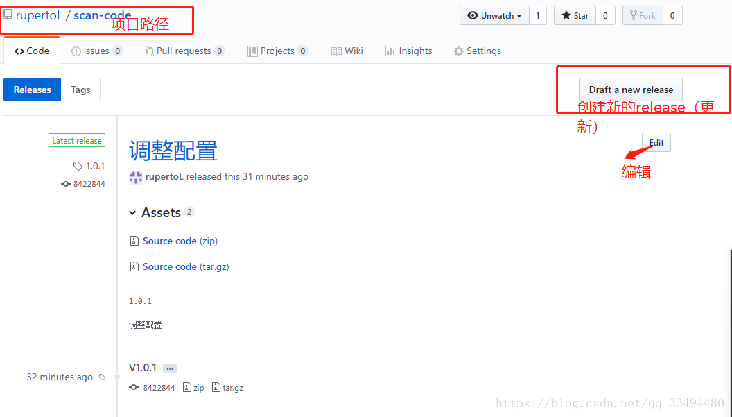The image size is (732, 417).
Task: Open the V1.0.1 tag entry
Action: (x=143, y=368)
